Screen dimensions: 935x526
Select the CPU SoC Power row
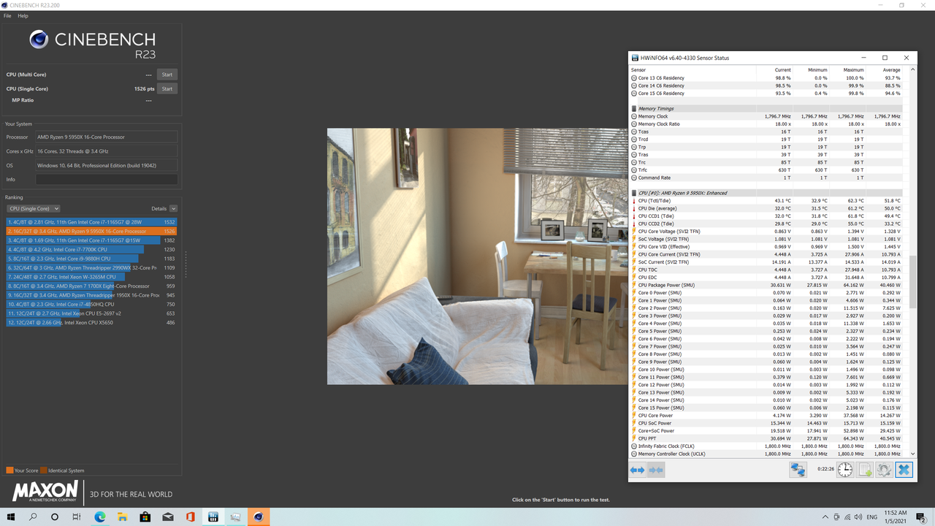pyautogui.click(x=766, y=423)
